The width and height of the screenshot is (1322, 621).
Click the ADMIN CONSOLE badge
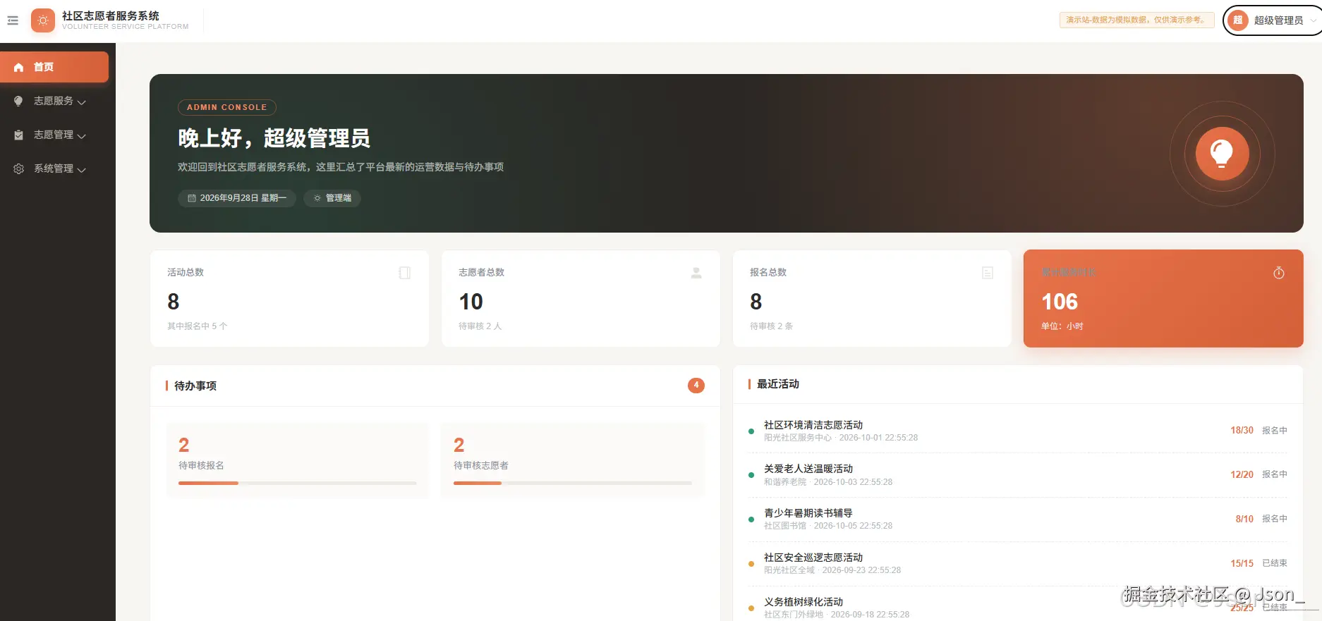pyautogui.click(x=227, y=107)
